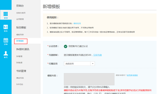Viewport: 158px width, 94px height.
Task: Click the red template warning text
Action: 108,90
